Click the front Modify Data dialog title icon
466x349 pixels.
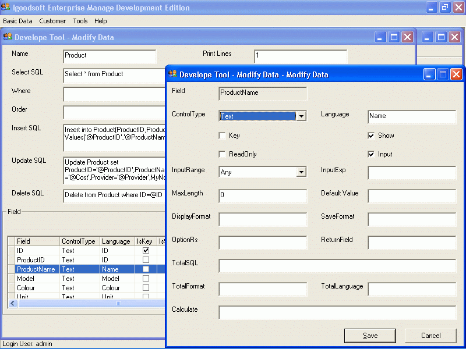[172, 74]
